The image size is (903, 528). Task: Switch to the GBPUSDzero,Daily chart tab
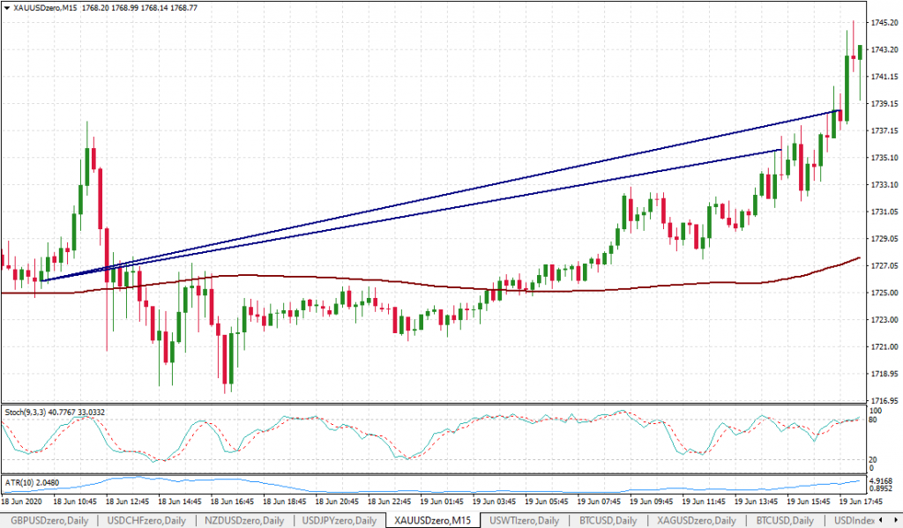pyautogui.click(x=48, y=520)
